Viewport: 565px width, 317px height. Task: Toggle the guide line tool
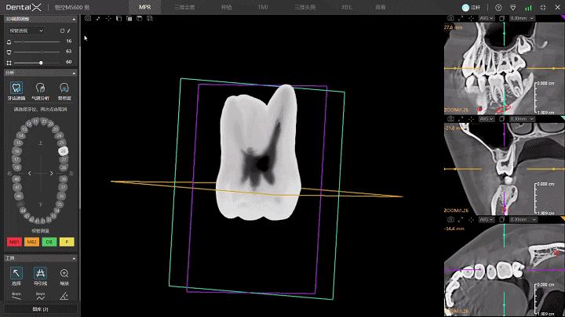coord(40,273)
